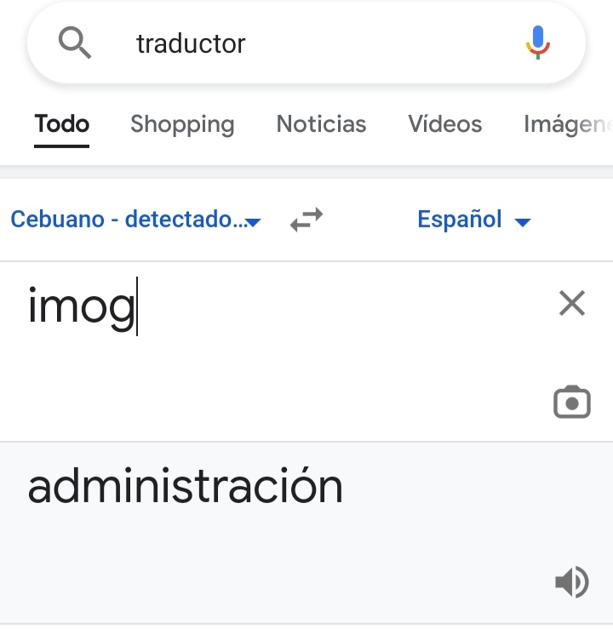Go to the Vídeos tab
This screenshot has height=629, width=613.
coord(444,124)
